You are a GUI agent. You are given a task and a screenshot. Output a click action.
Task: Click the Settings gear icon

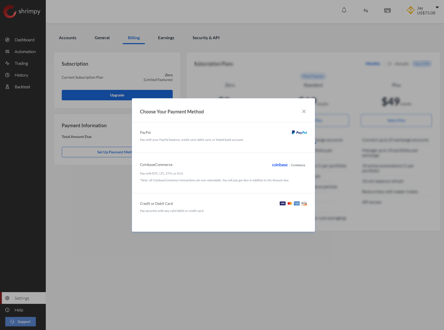[7, 298]
